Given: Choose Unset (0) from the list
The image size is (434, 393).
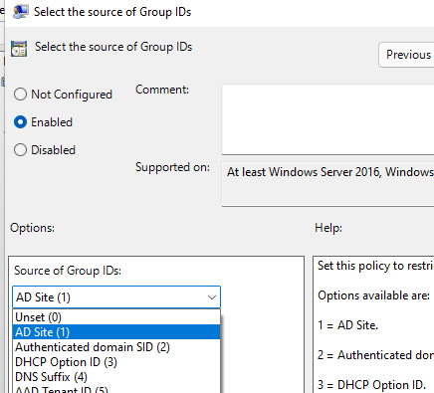Looking at the screenshot, I should [116, 317].
